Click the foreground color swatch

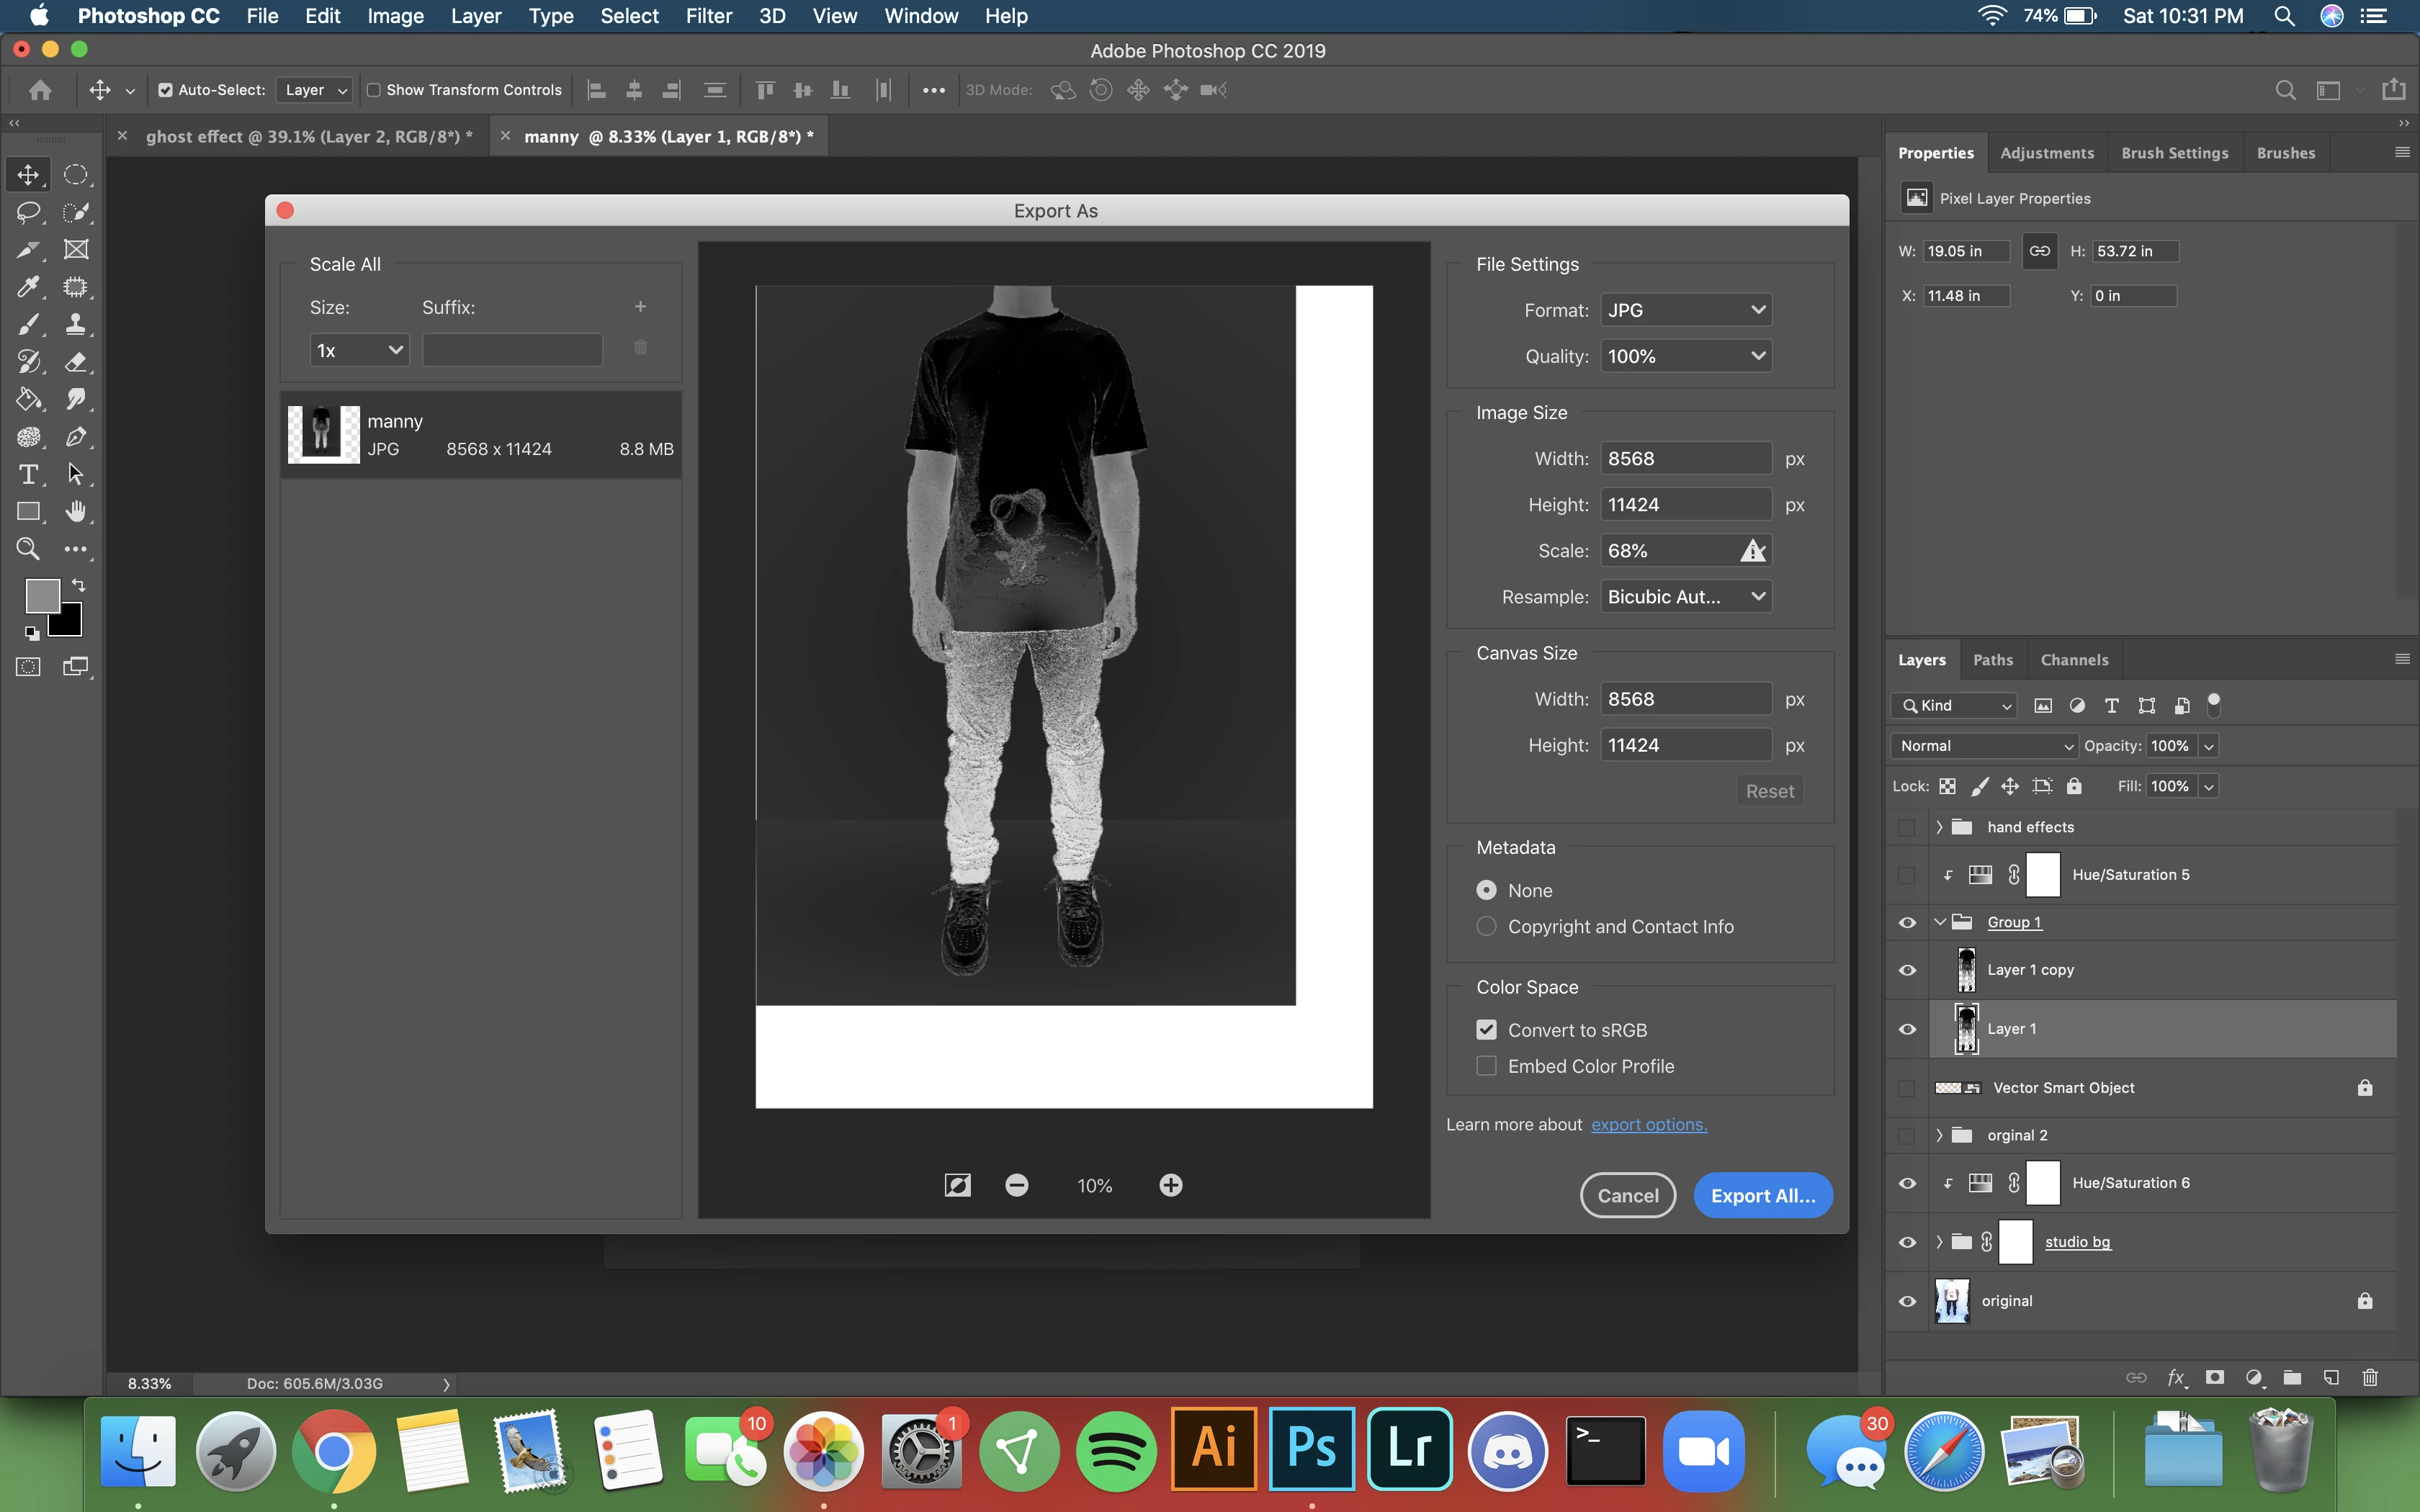[x=42, y=597]
